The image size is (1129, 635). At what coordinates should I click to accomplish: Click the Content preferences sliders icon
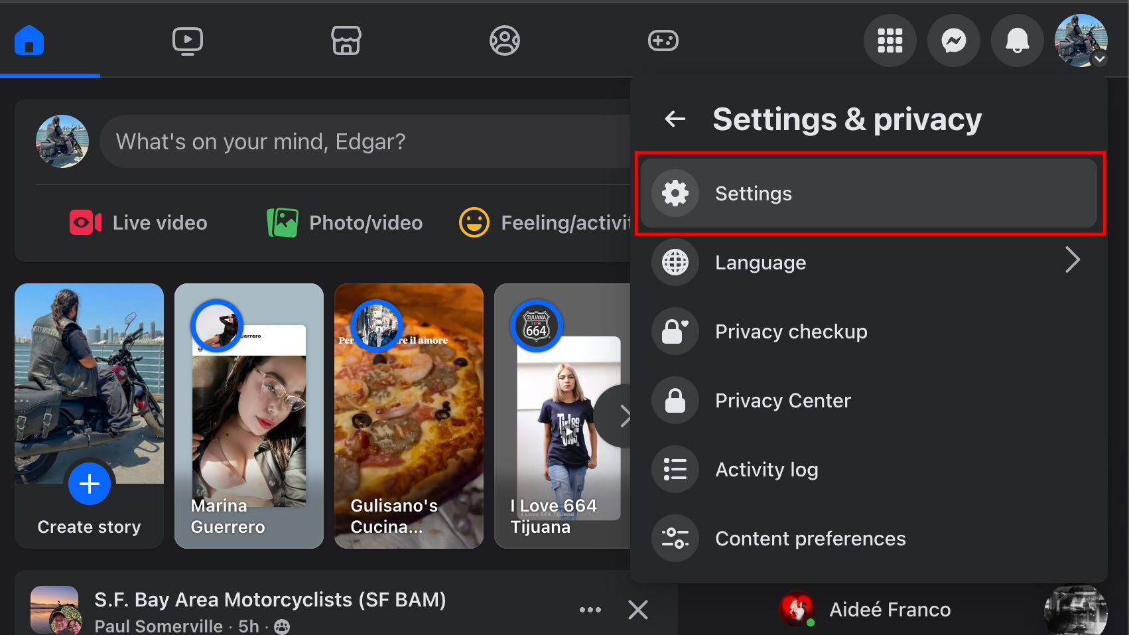(x=675, y=538)
